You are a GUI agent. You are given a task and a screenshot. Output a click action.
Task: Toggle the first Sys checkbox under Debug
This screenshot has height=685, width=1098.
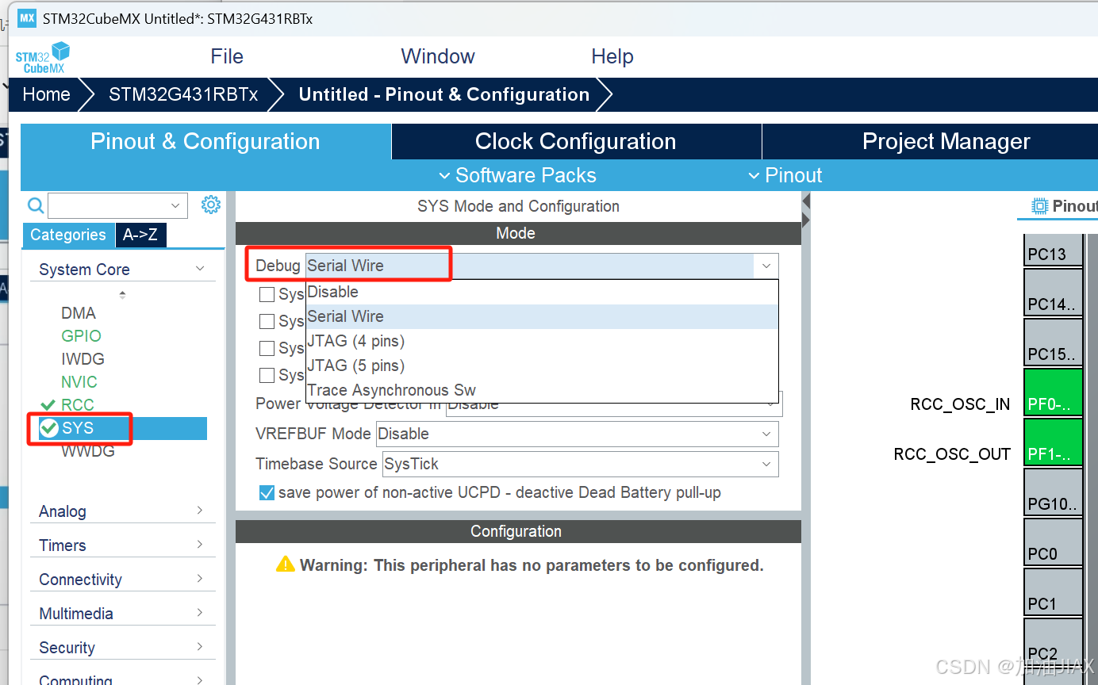click(267, 295)
